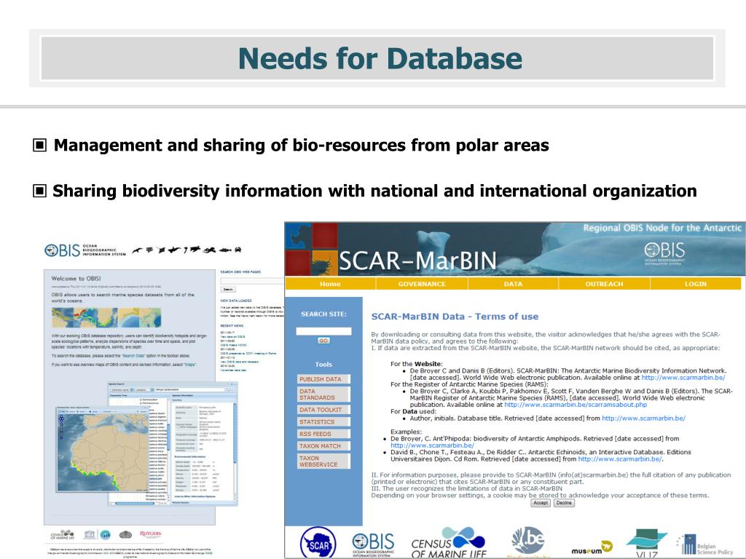This screenshot has width=746, height=559.
Task: Open TAXON WEBSERVICE link
Action: 323,461
